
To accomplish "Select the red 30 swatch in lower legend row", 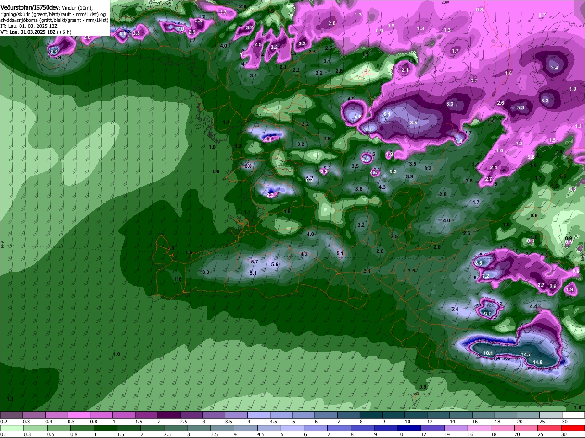I will click(574, 427).
